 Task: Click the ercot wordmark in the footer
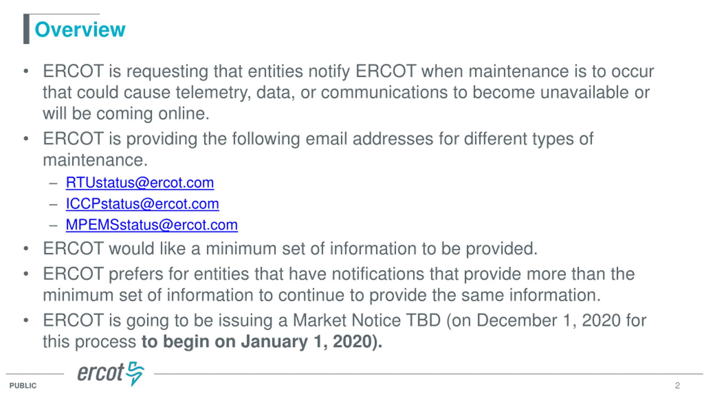click(x=101, y=373)
